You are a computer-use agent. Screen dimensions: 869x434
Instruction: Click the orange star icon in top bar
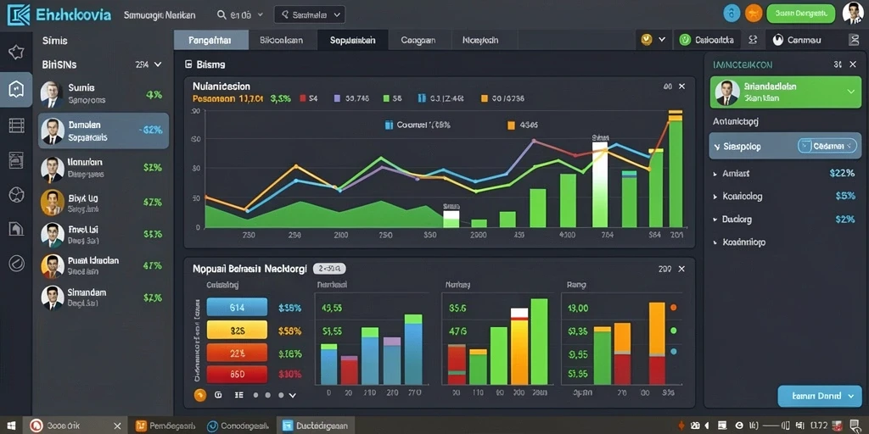(x=754, y=14)
